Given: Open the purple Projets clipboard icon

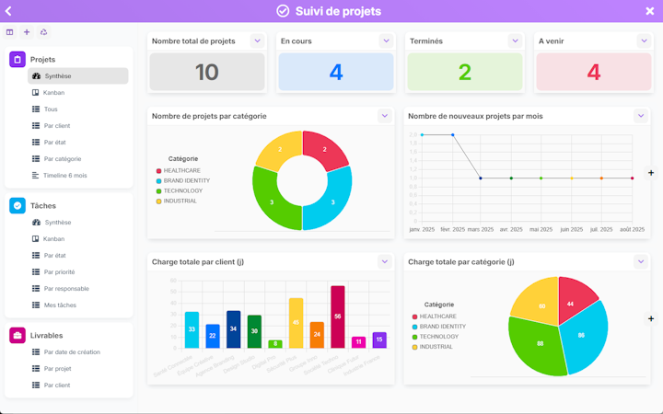Looking at the screenshot, I should pos(17,60).
